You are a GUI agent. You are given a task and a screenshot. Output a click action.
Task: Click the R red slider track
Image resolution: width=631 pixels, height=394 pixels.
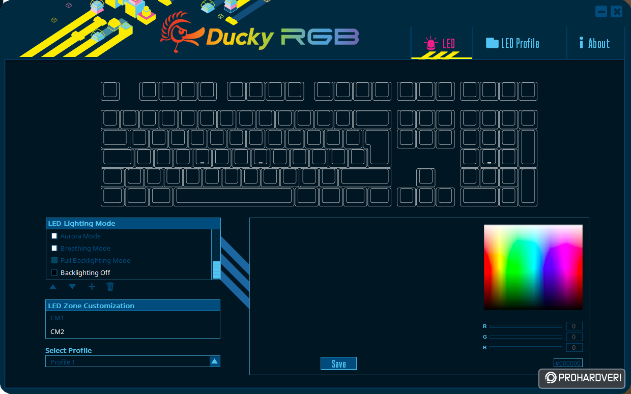(x=526, y=326)
